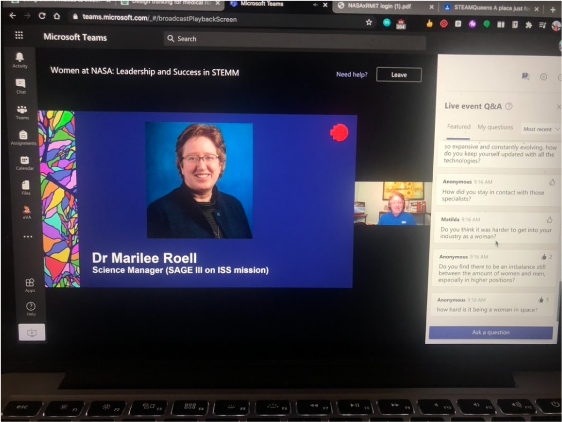The width and height of the screenshot is (562, 422).
Task: Click the browser forward arrow
Action: point(27,16)
